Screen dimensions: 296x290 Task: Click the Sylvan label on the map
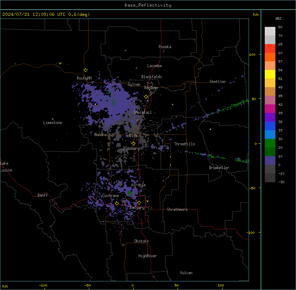(134, 84)
